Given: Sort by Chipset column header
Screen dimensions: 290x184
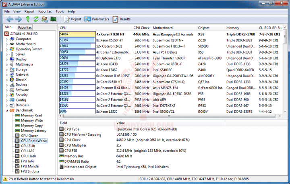Looking at the screenshot, I should point(210,28).
